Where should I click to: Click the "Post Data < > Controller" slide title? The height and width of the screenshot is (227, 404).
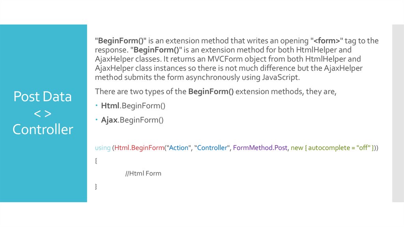(43, 113)
